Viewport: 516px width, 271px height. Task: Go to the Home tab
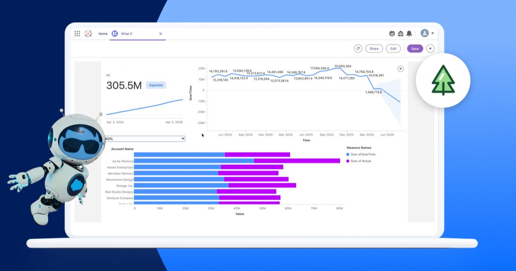103,34
